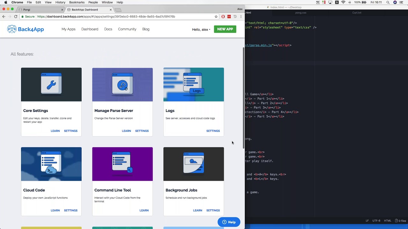
Task: Click UTF-8 encoding in editor status bar
Action: tap(376, 221)
